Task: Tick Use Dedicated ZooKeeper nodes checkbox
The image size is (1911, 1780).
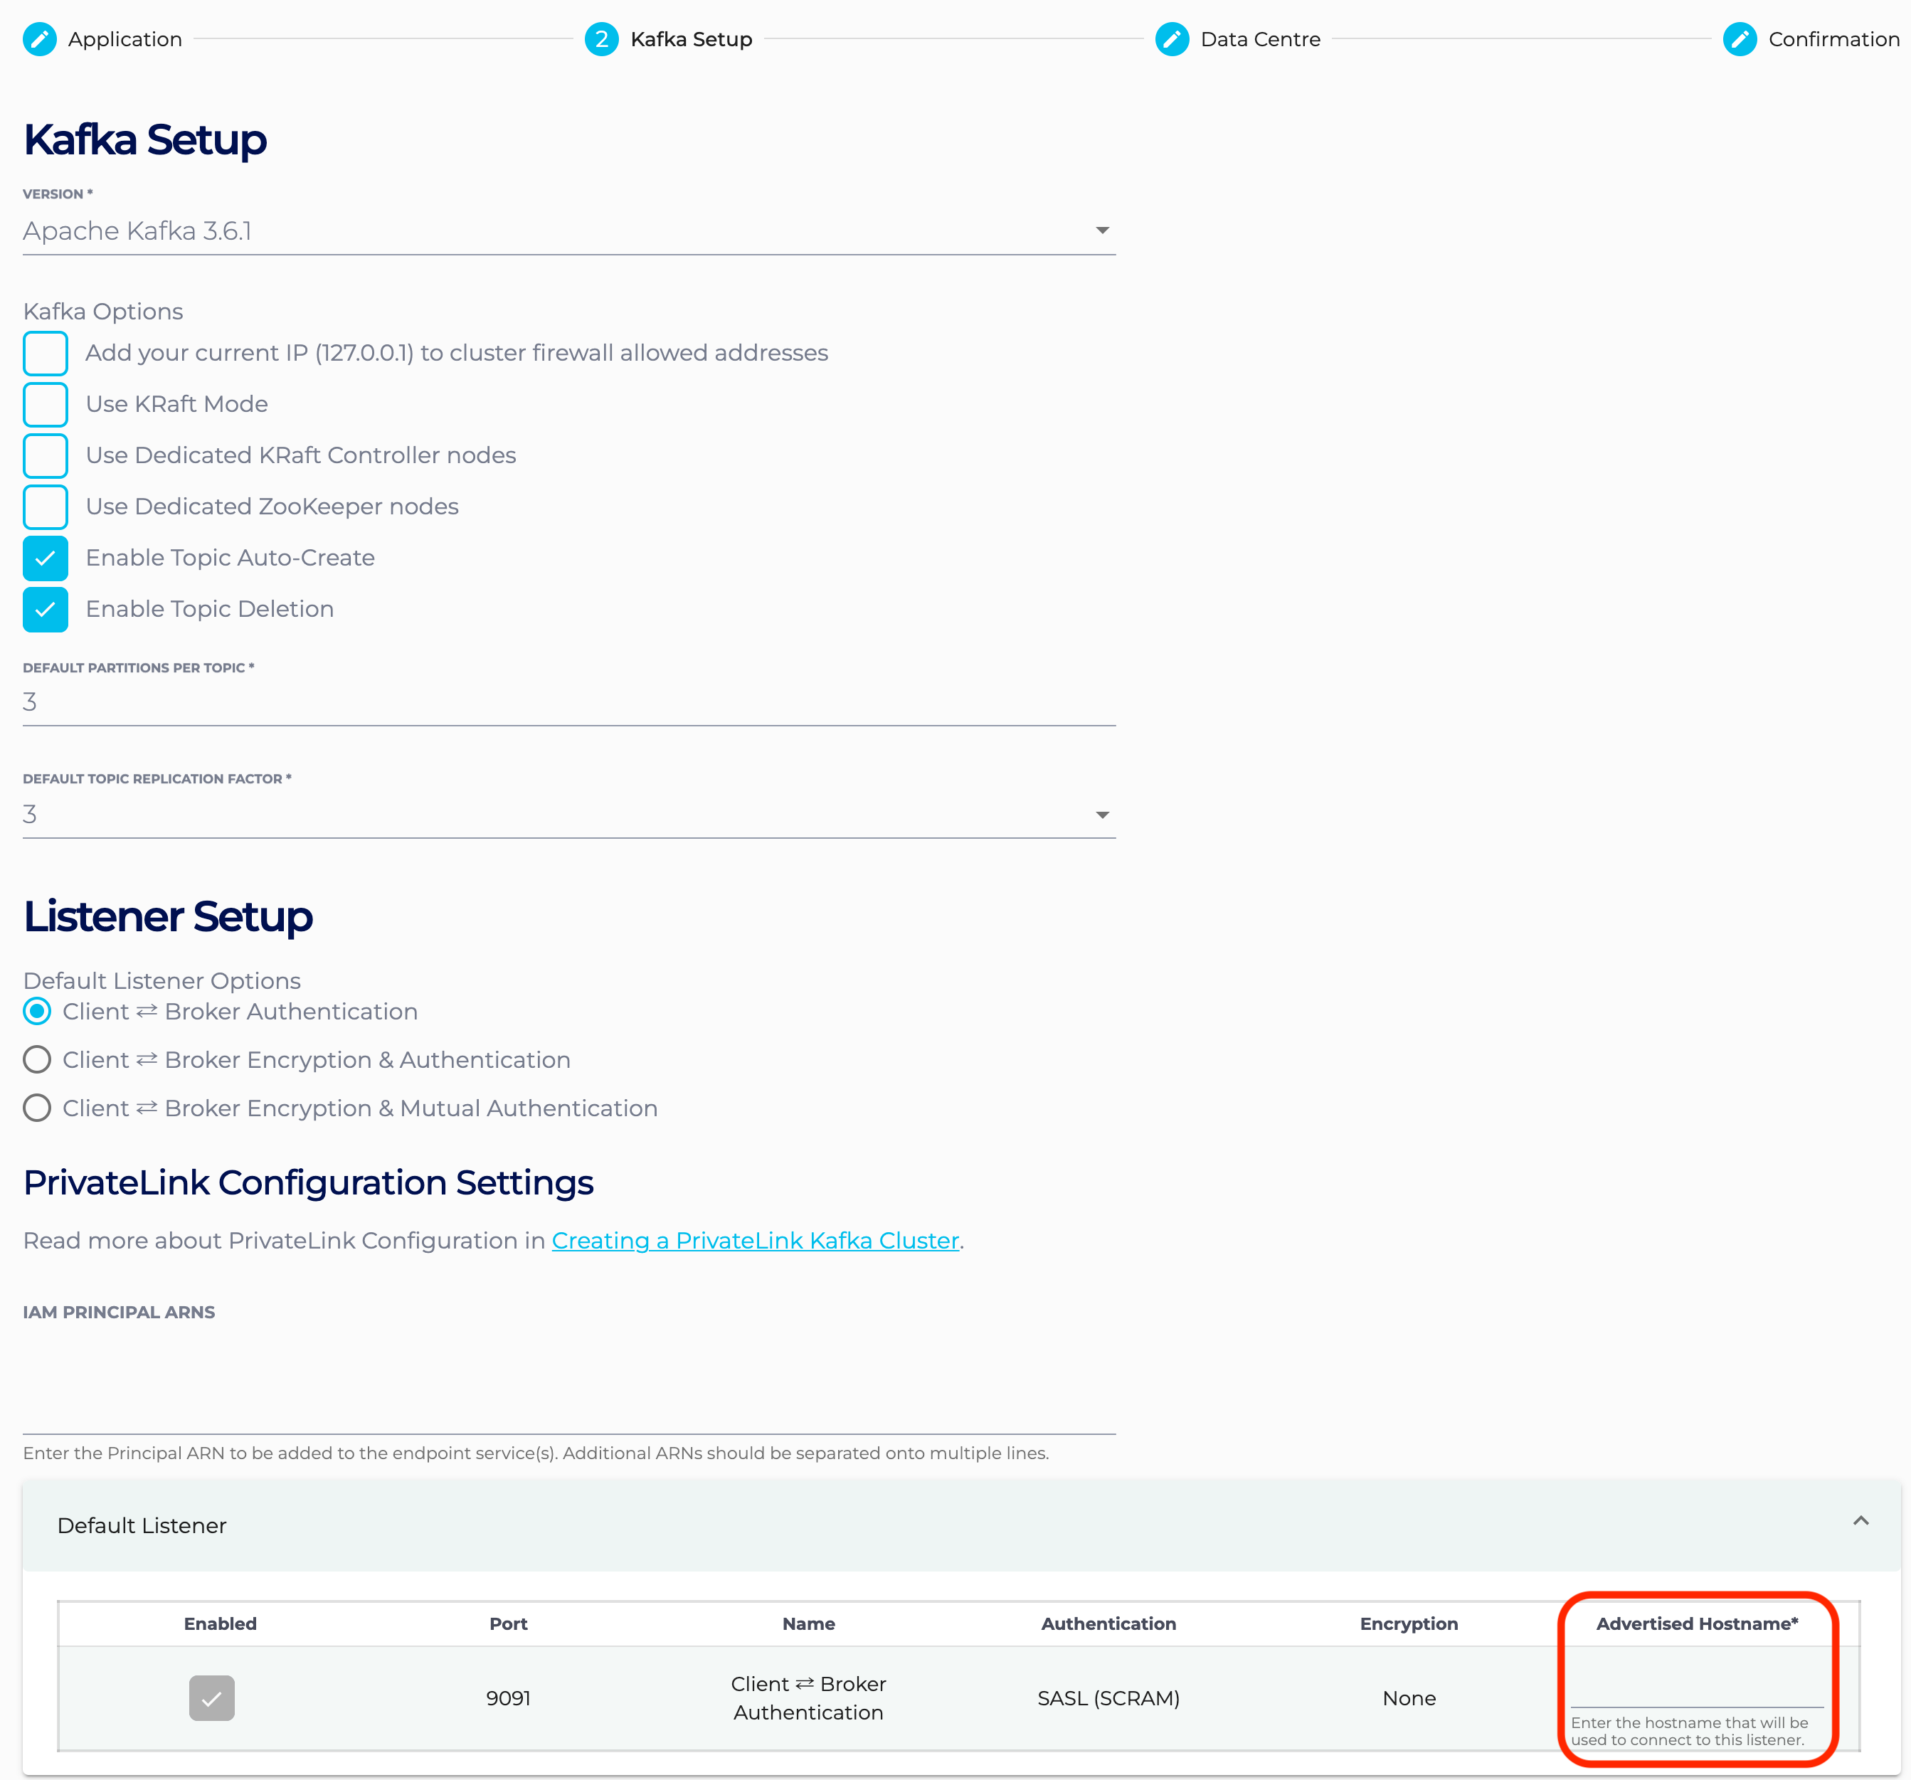Action: [46, 507]
